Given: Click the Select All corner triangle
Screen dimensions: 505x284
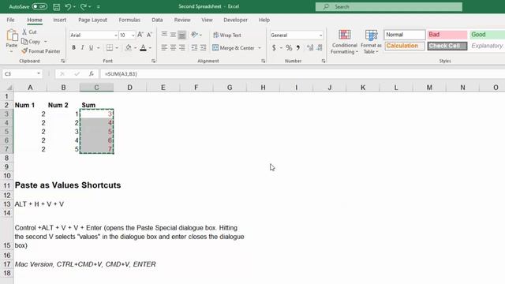Looking at the screenshot, I should (9, 88).
